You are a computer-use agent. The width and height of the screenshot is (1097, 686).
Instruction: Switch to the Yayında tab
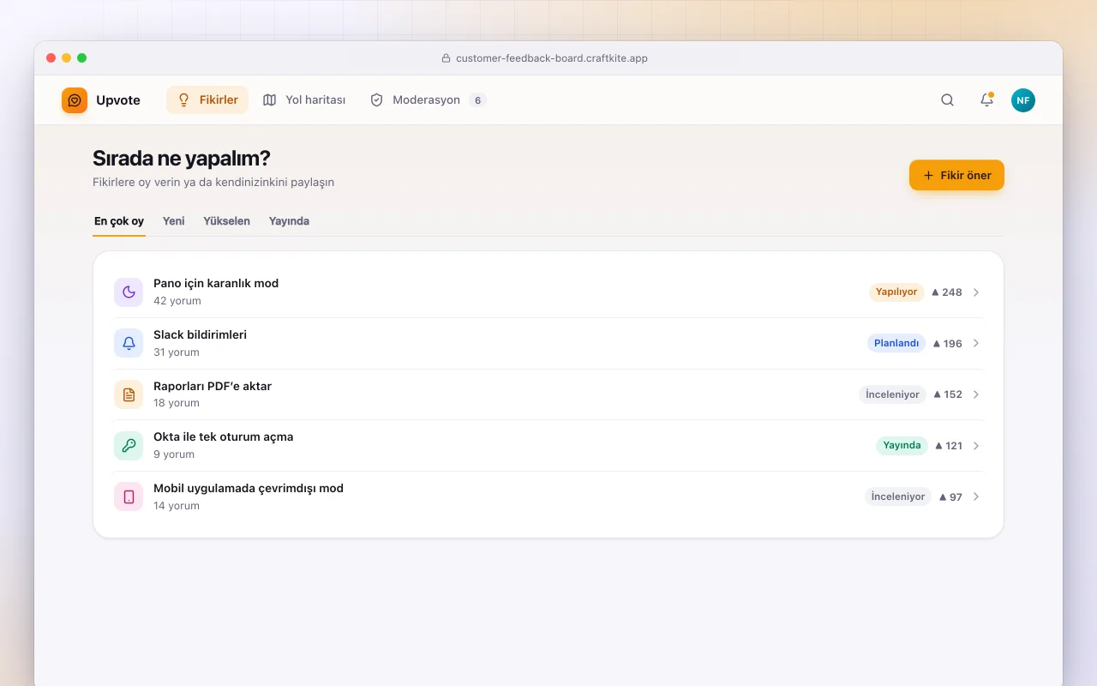pyautogui.click(x=289, y=221)
